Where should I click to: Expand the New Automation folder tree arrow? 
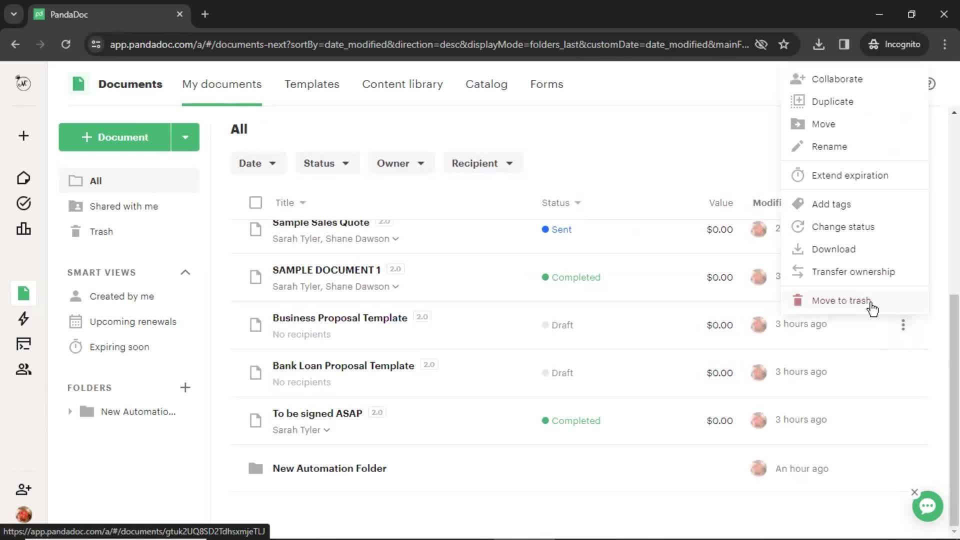70,411
